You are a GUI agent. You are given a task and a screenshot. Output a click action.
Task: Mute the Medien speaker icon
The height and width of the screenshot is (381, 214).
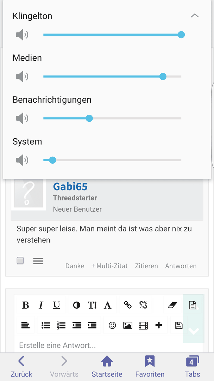pyautogui.click(x=22, y=77)
